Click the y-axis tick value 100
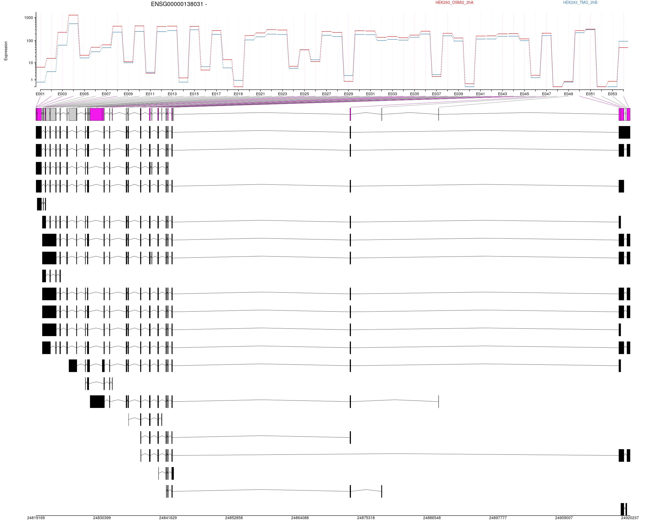The height and width of the screenshot is (523, 660). 30,41
